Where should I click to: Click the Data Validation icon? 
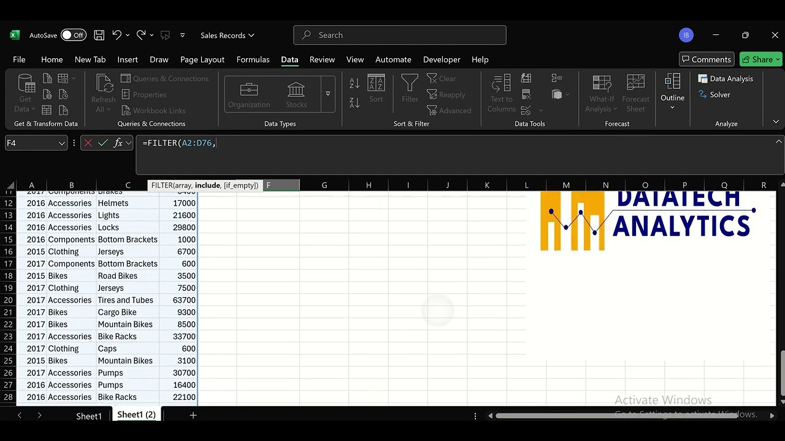(x=526, y=110)
